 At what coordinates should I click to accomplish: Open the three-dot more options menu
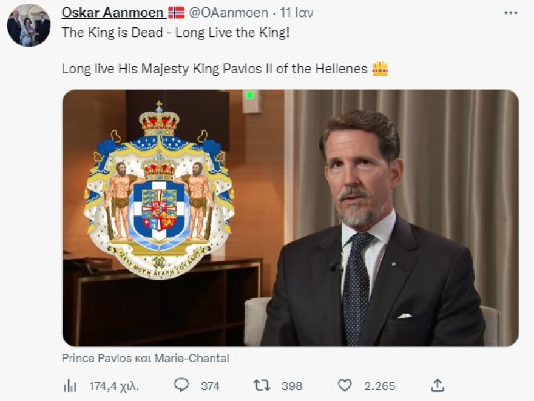pyautogui.click(x=510, y=13)
